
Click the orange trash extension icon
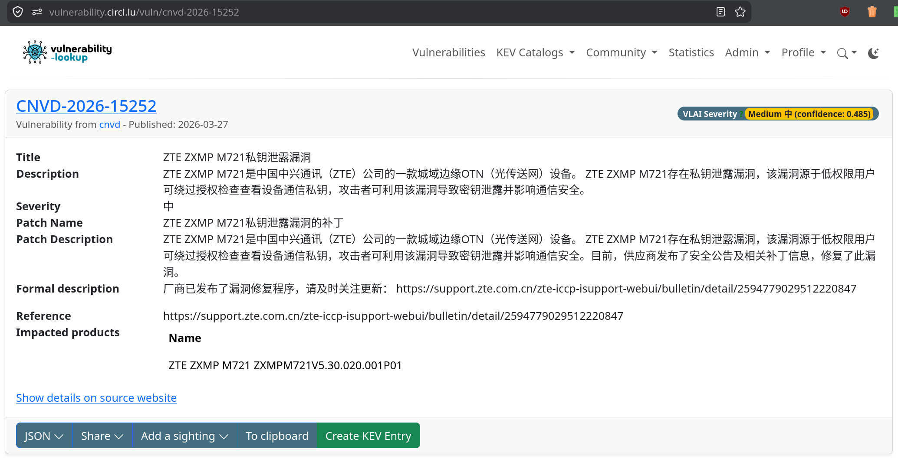(872, 12)
